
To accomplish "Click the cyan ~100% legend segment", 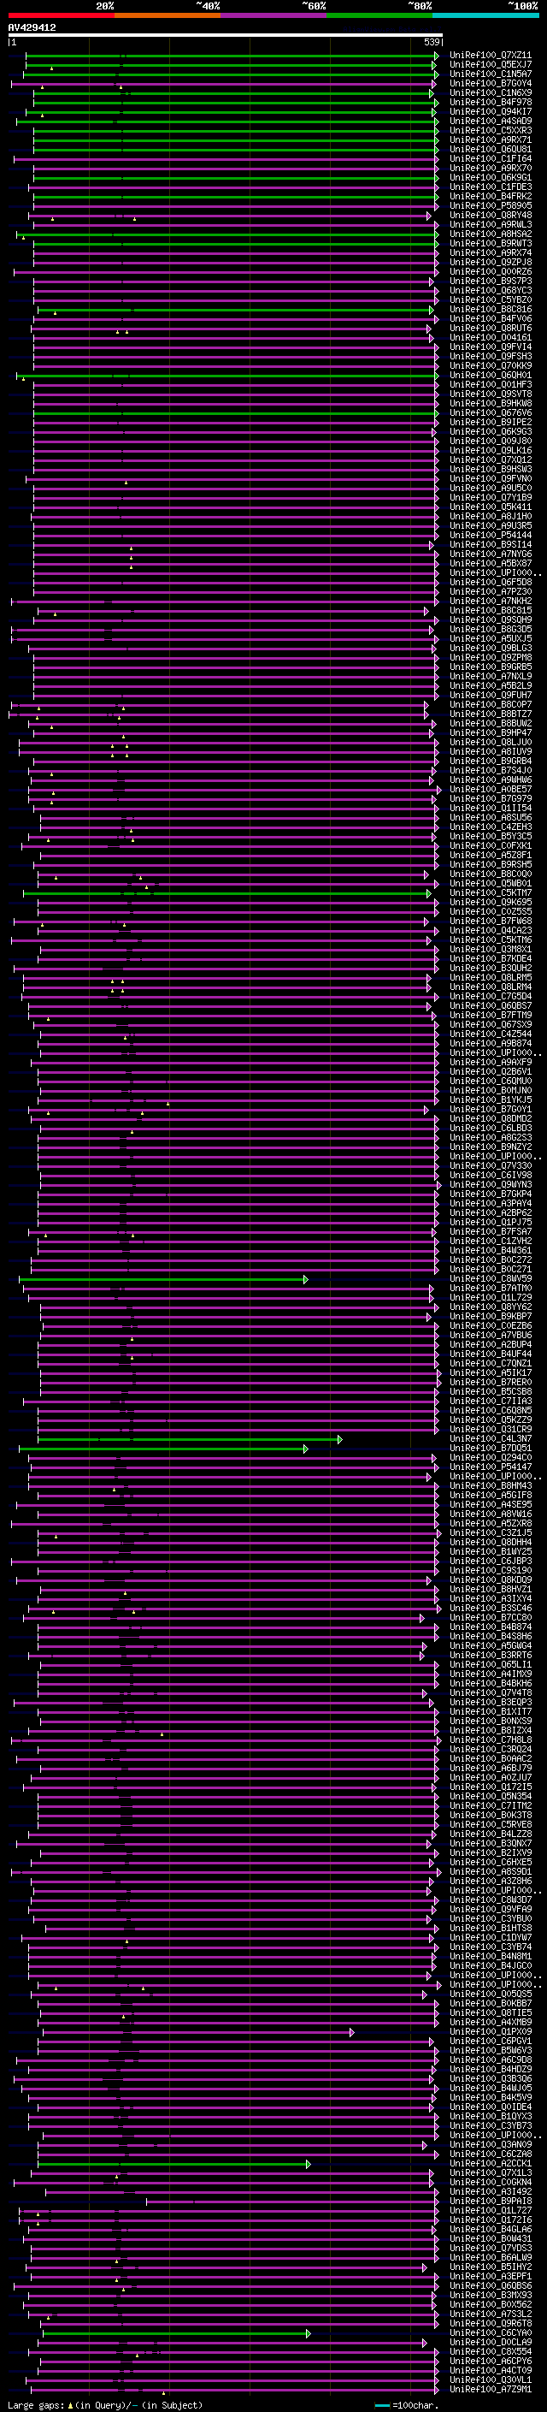I will click(x=485, y=15).
